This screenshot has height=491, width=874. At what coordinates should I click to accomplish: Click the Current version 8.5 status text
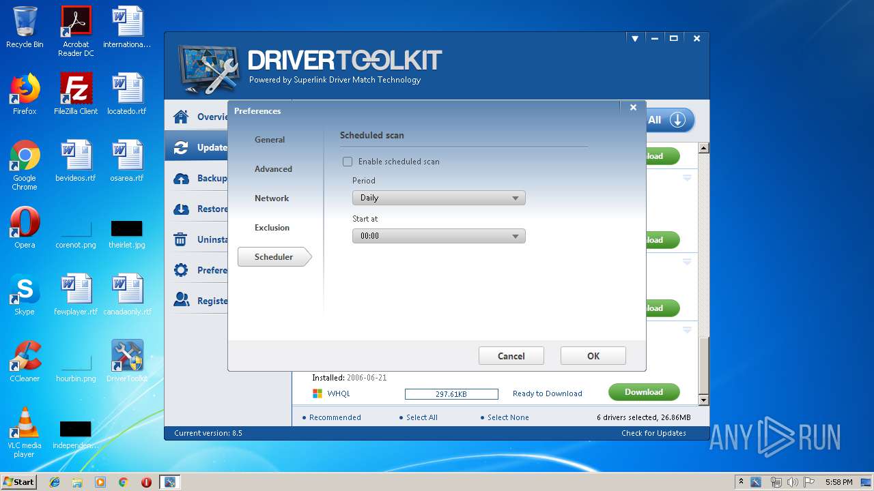208,433
